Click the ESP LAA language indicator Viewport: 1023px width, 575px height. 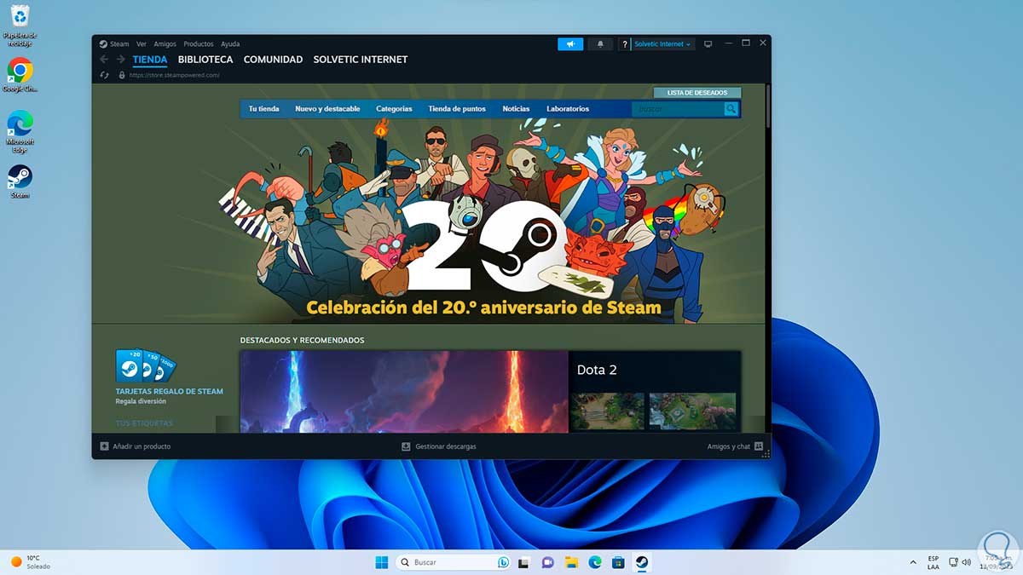[933, 562]
